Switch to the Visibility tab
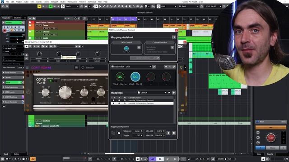The width and height of the screenshot is (289, 162). 18,18
